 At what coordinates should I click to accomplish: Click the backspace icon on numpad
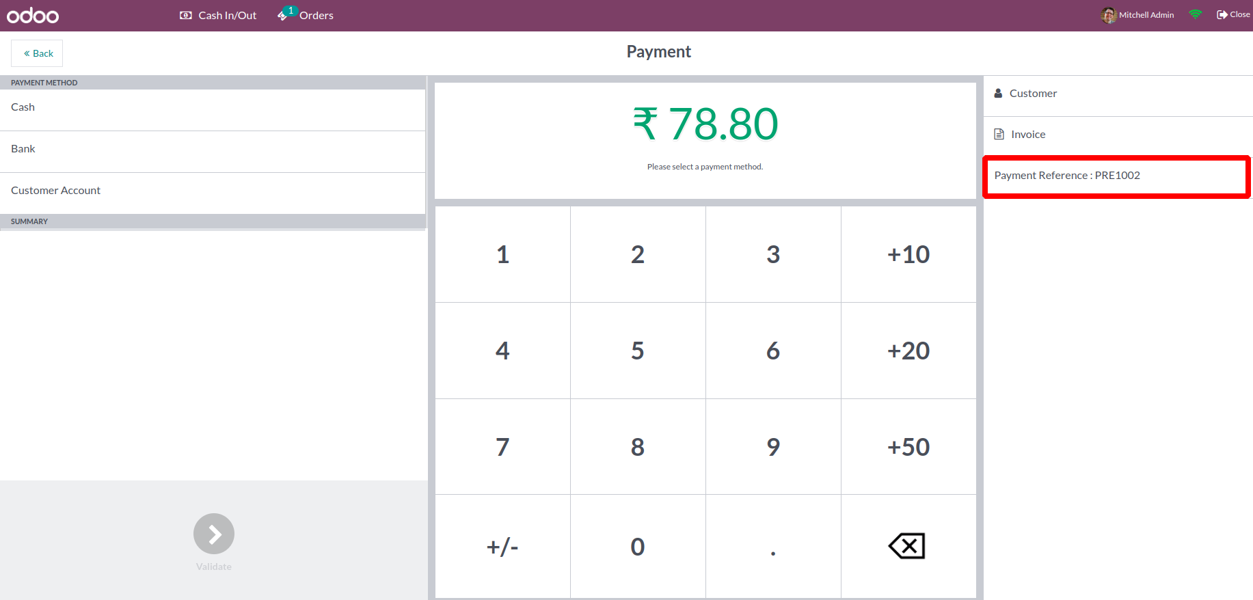[x=907, y=546]
